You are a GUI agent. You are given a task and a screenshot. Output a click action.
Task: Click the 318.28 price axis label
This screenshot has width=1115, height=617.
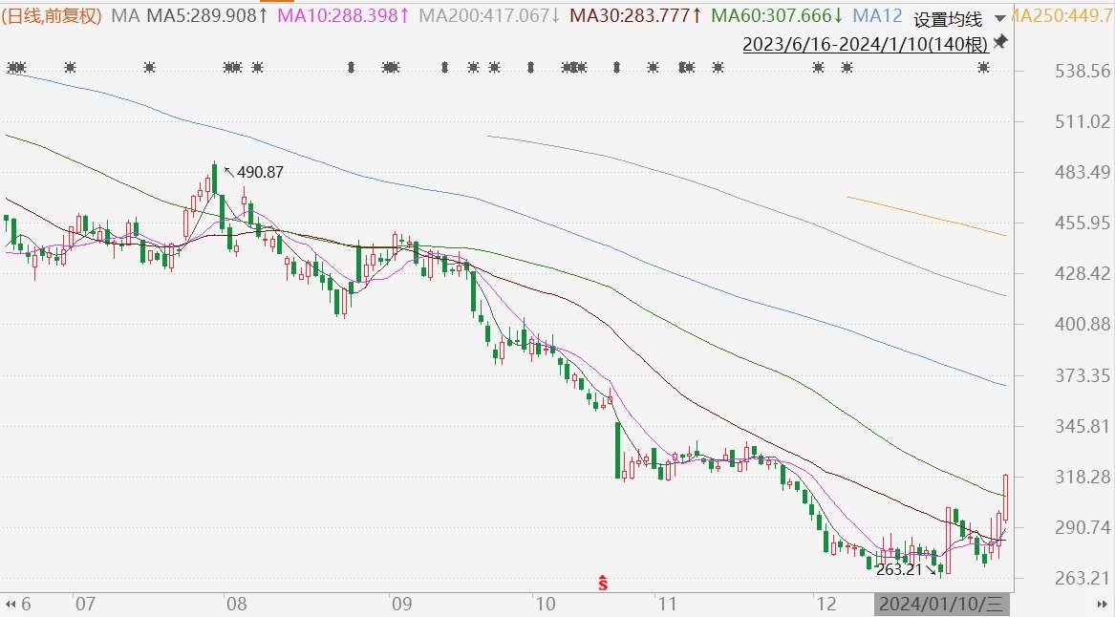[1083, 477]
